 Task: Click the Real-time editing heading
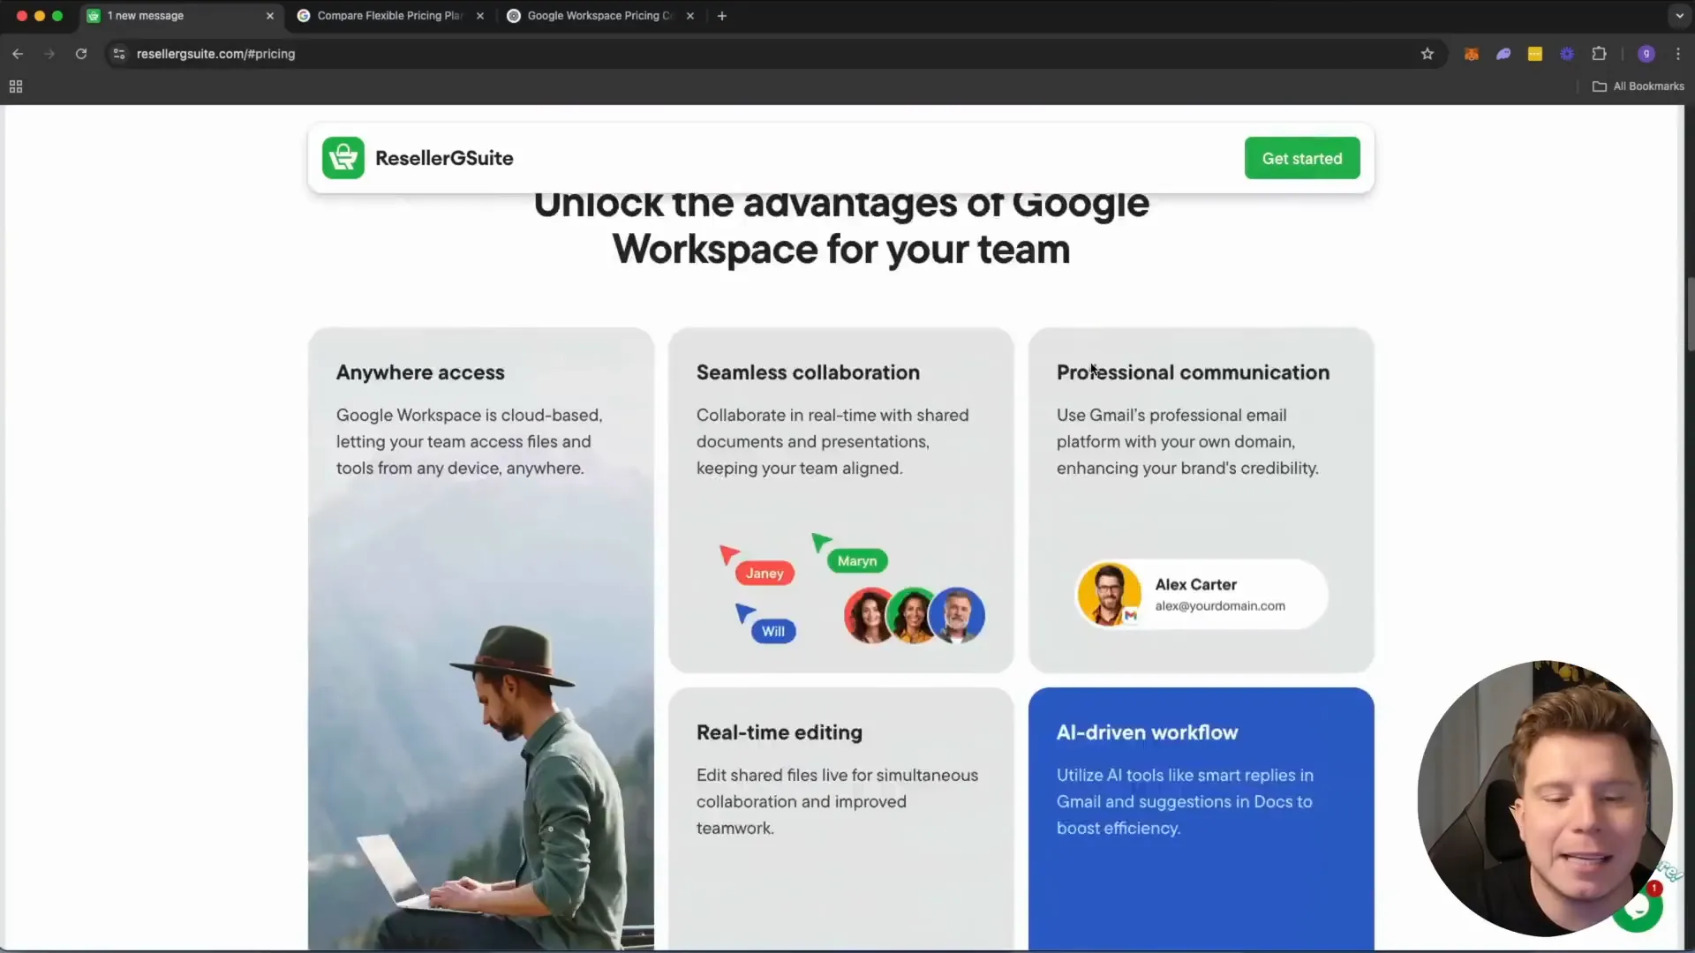click(x=780, y=732)
